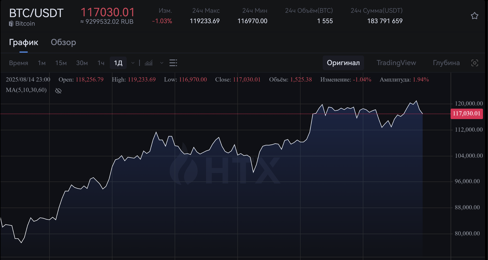Screen dimensions: 488x260
Task: Select the 30м timeframe
Action: pos(82,63)
